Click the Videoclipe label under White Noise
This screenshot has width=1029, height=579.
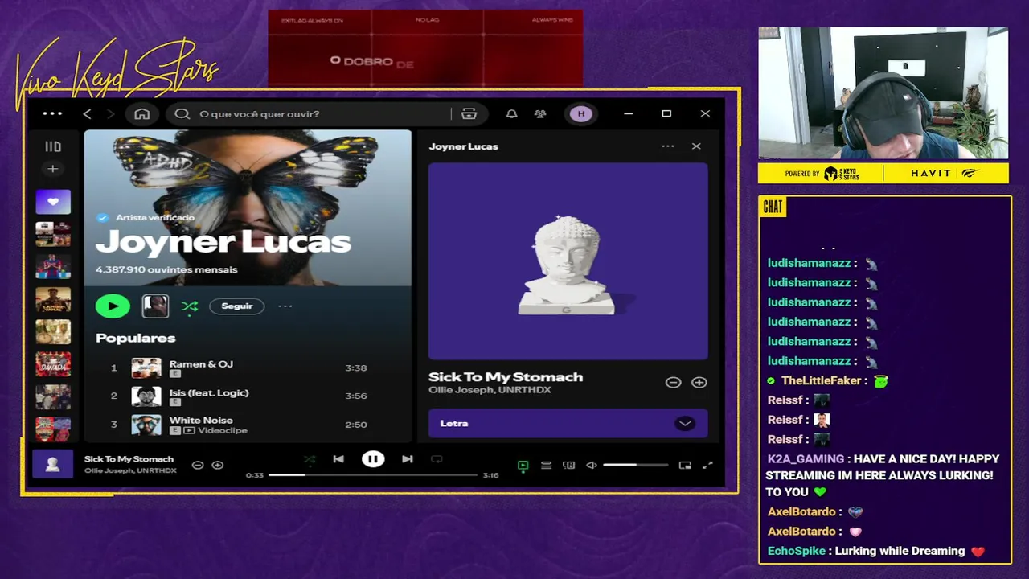pyautogui.click(x=222, y=431)
